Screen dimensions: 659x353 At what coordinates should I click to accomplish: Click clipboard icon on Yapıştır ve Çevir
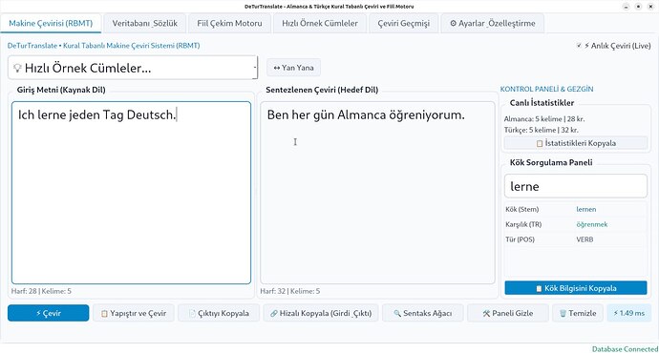pyautogui.click(x=104, y=314)
